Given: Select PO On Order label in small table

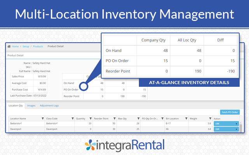Looking at the screenshot, I should (71, 90).
